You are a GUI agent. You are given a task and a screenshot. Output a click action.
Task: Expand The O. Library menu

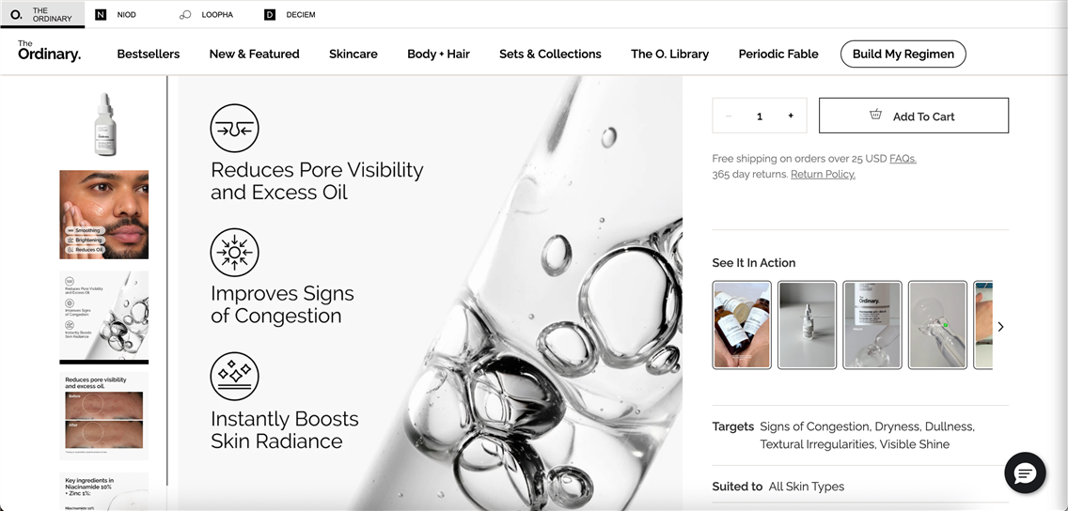click(x=669, y=54)
